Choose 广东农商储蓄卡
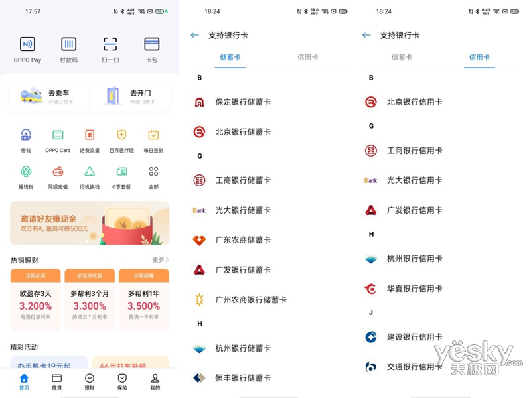The width and height of the screenshot is (531, 398). point(269,240)
